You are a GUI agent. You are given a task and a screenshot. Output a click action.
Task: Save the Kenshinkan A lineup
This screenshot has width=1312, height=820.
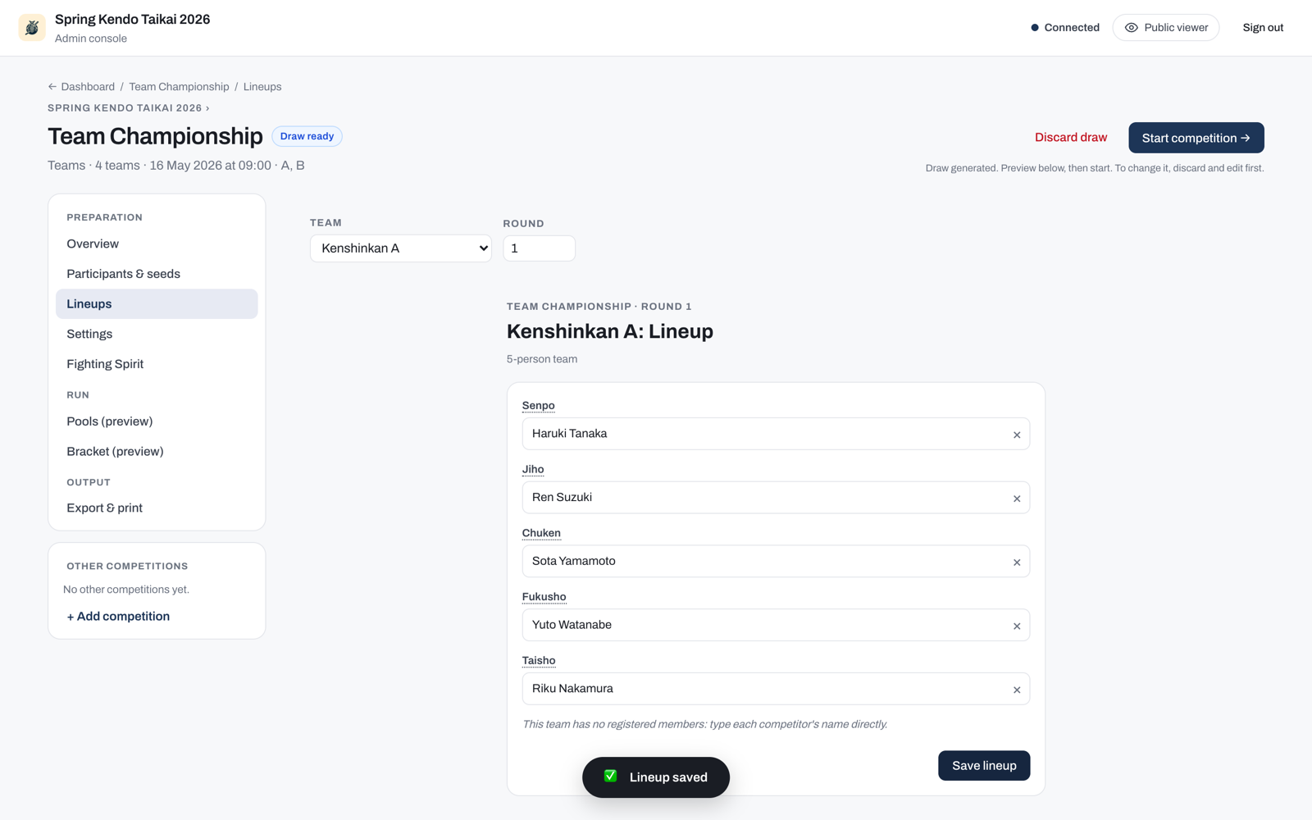click(984, 766)
